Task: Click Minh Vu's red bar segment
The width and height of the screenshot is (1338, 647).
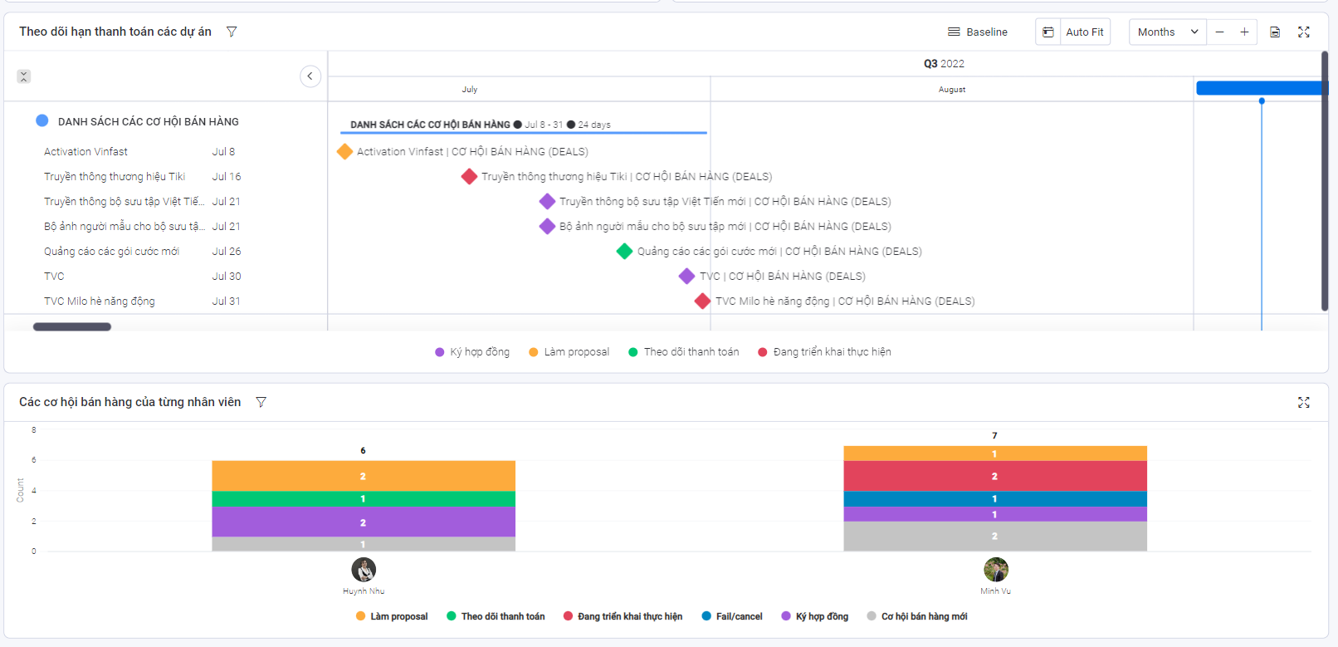Action: coord(994,476)
